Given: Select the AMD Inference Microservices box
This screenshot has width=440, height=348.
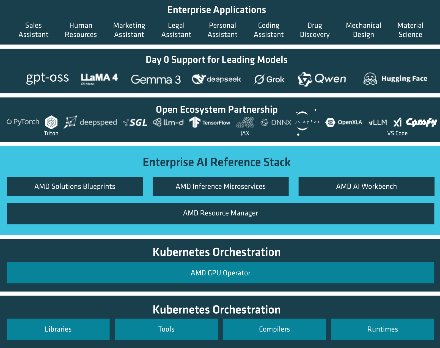Looking at the screenshot, I should [x=221, y=186].
